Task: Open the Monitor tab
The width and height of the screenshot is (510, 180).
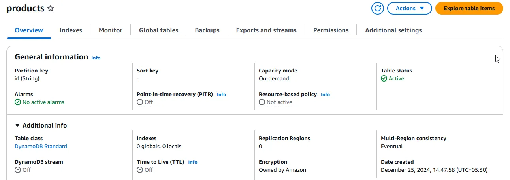Action: 111,30
